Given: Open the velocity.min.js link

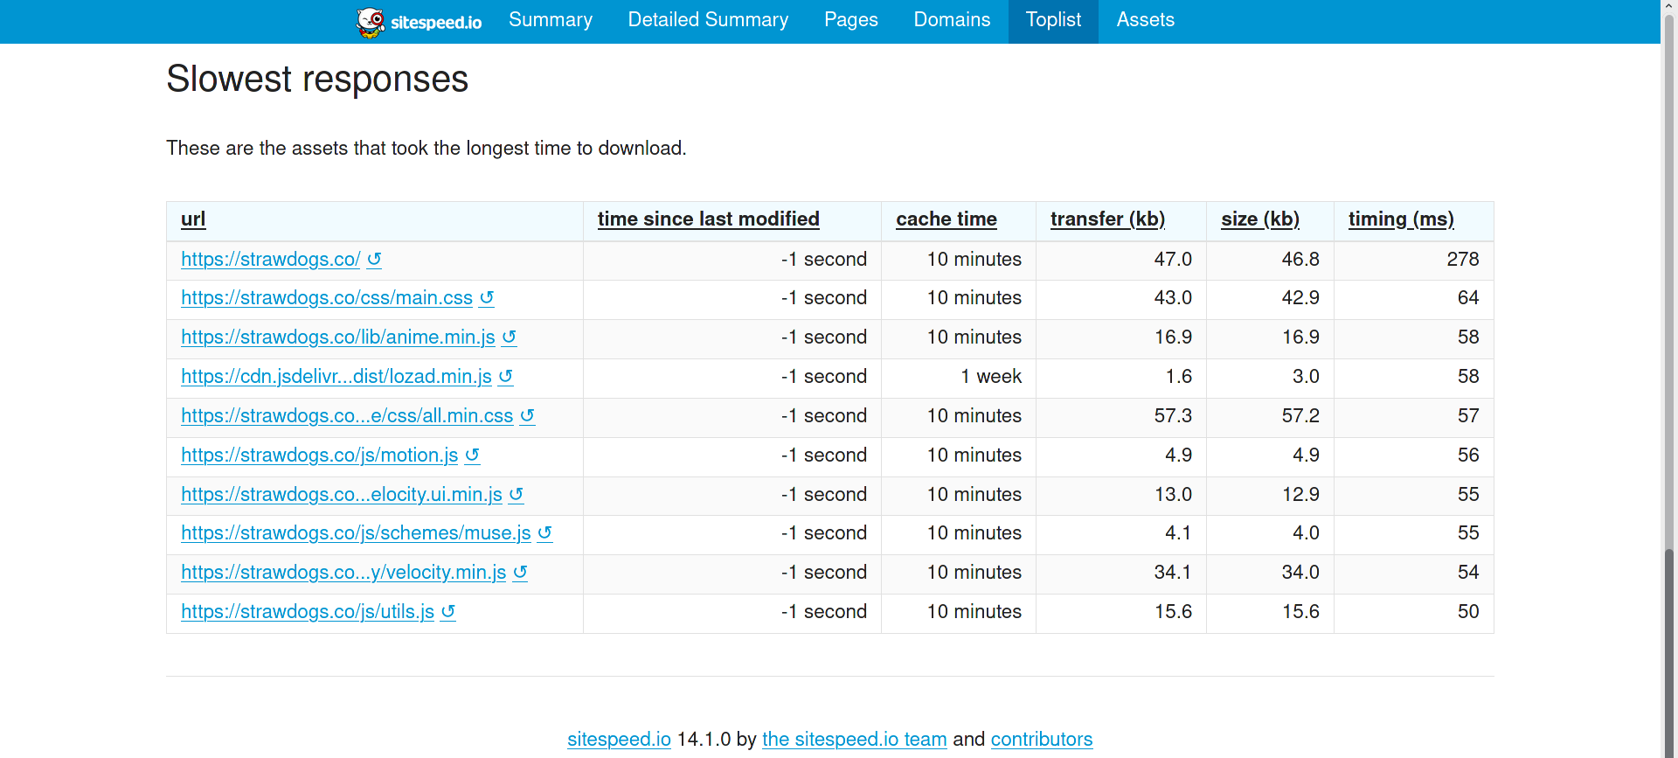Looking at the screenshot, I should point(343,572).
